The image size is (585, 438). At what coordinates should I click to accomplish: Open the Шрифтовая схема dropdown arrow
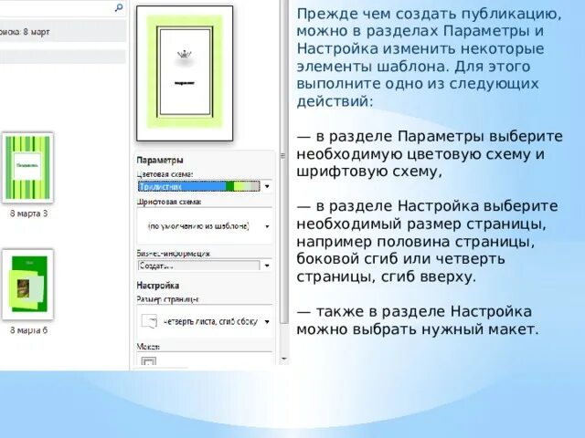pyautogui.click(x=267, y=226)
